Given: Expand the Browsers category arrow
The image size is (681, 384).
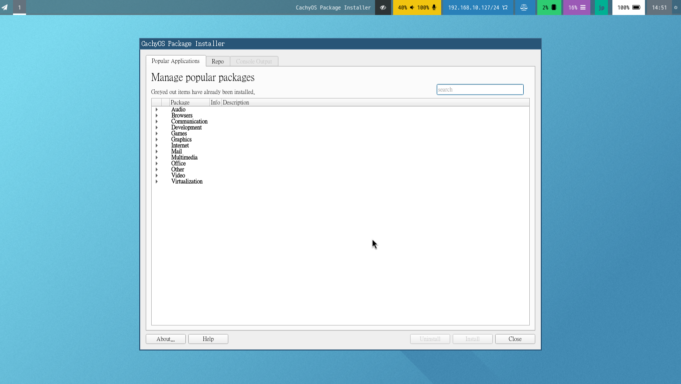Looking at the screenshot, I should tap(157, 115).
